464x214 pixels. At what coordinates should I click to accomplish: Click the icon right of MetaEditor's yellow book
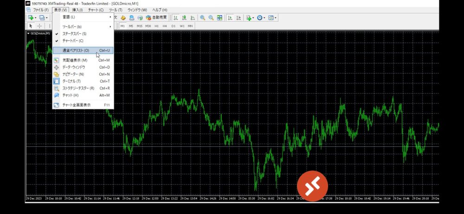click(x=132, y=18)
